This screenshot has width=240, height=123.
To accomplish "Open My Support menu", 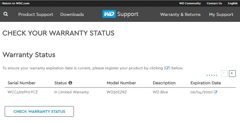I will [x=221, y=15].
